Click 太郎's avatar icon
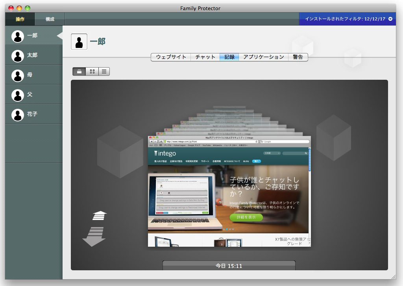 tap(18, 56)
